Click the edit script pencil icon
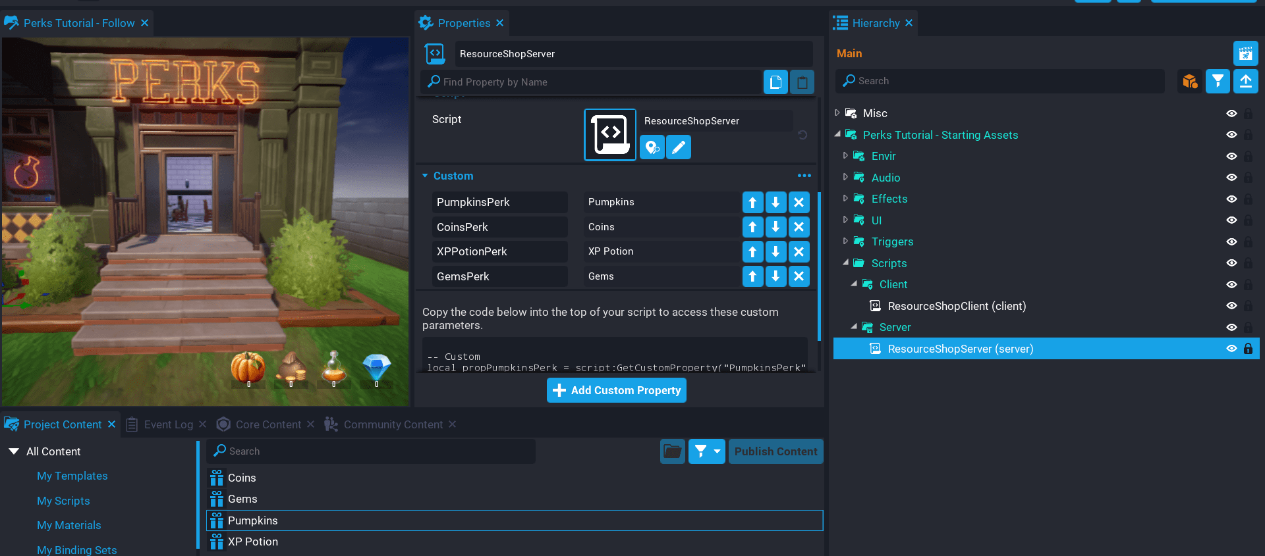Image resolution: width=1265 pixels, height=556 pixels. (678, 147)
